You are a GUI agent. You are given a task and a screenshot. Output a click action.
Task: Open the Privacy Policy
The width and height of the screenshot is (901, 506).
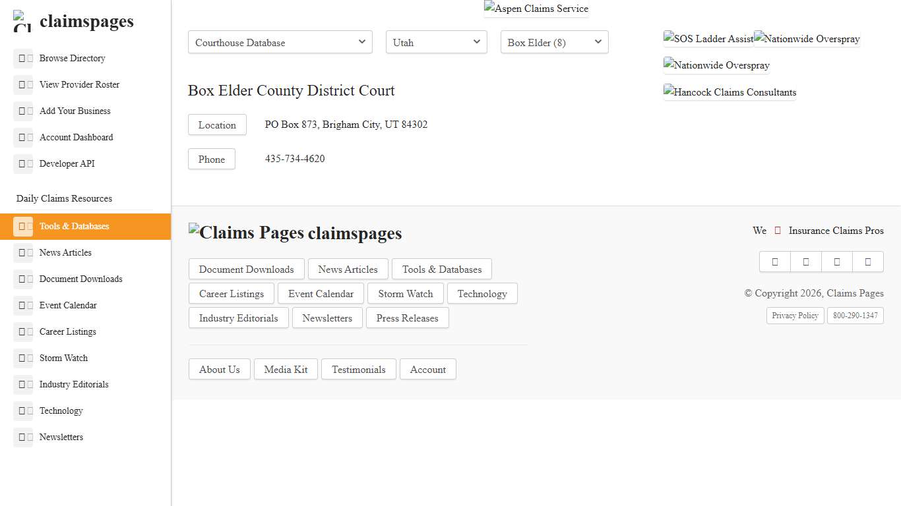click(x=795, y=316)
